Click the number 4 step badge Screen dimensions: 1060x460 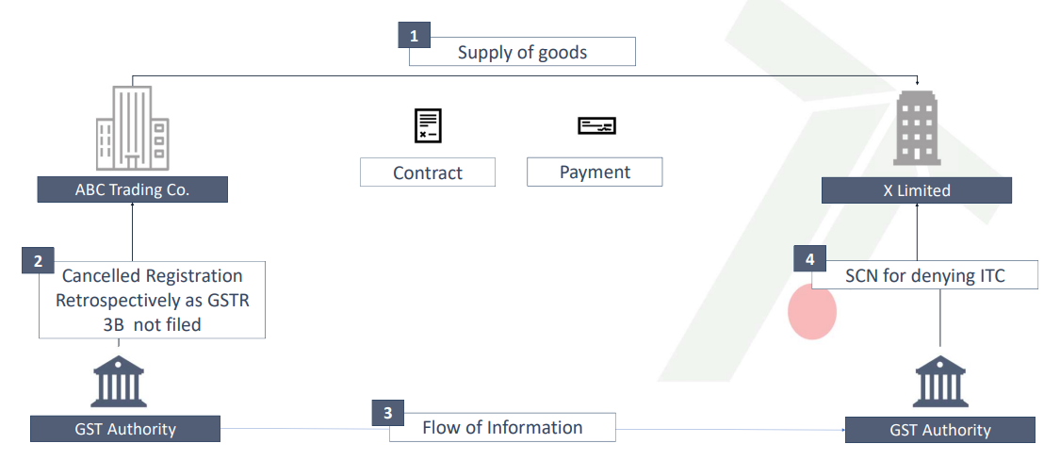(809, 258)
